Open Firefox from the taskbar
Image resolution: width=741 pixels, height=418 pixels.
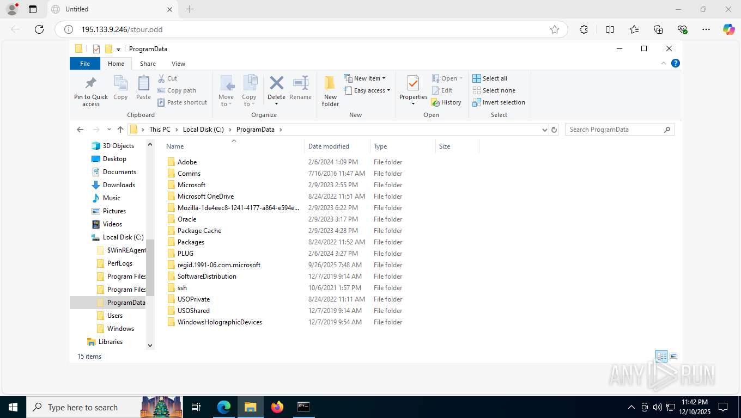[277, 407]
